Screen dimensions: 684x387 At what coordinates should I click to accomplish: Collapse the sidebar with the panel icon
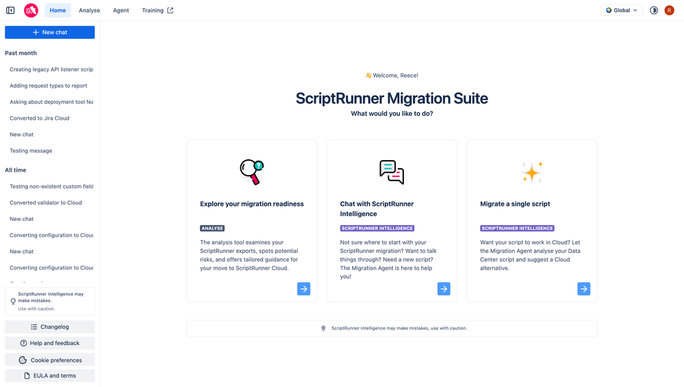10,10
